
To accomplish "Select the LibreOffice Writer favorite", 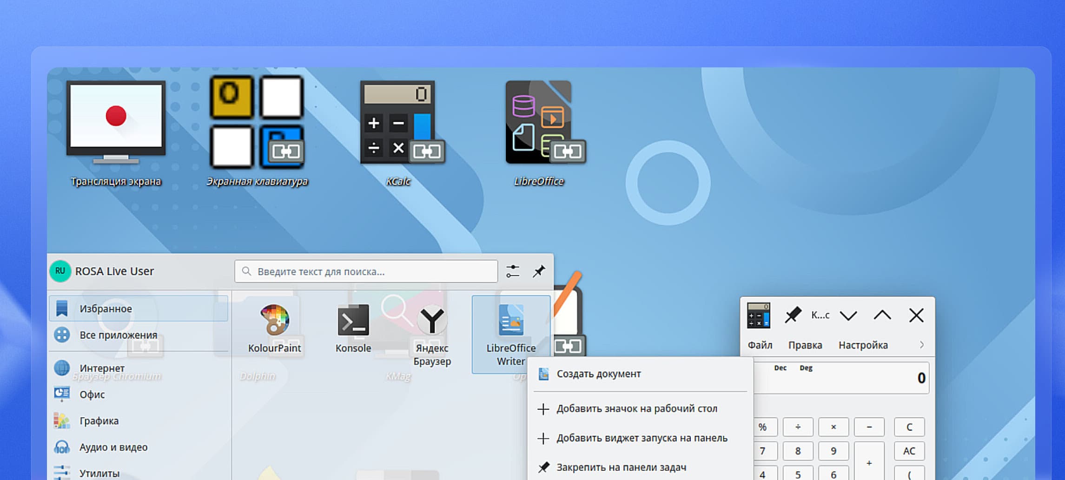I will [x=511, y=335].
